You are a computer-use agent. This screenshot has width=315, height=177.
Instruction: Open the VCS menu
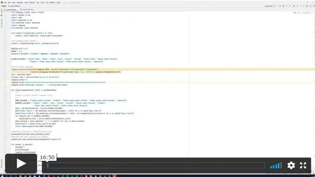(x=47, y=3)
